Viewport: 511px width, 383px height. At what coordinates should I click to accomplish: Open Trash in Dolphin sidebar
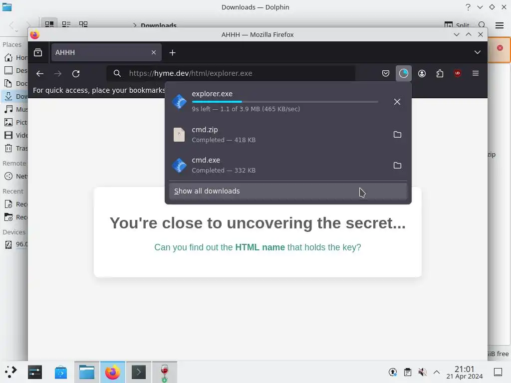15,148
